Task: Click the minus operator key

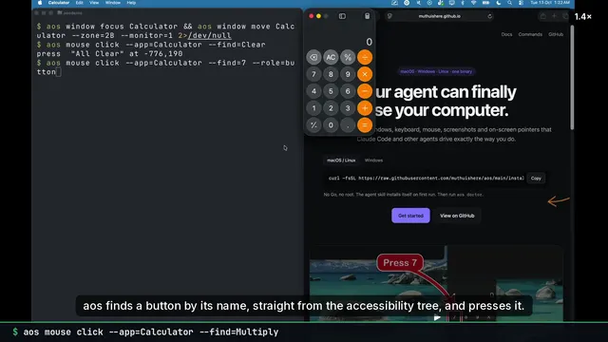Action: click(365, 91)
